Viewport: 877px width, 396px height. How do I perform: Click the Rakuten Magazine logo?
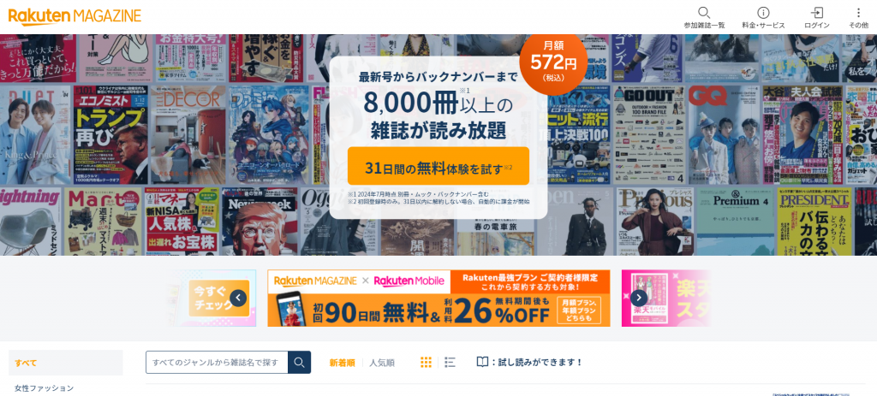click(x=75, y=16)
